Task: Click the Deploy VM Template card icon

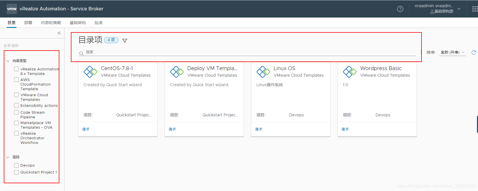Action: [177, 72]
